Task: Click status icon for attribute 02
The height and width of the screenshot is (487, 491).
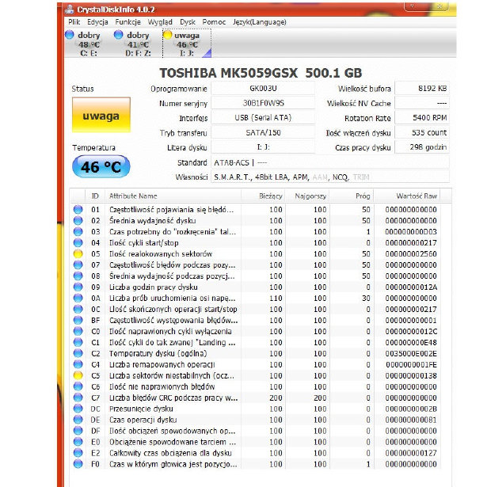Action: (78, 220)
